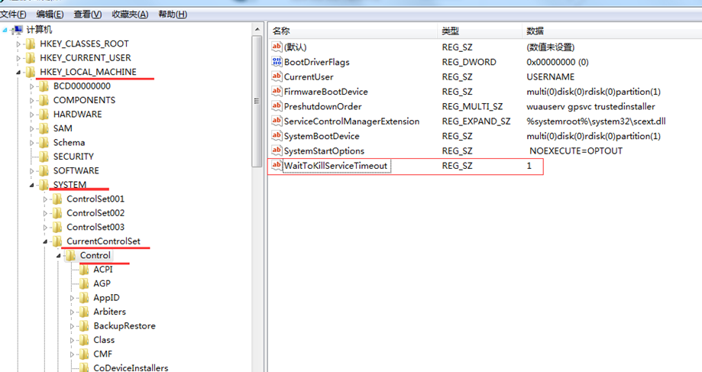Collapse the CurrentControlSet key
This screenshot has width=702, height=372.
[46, 241]
